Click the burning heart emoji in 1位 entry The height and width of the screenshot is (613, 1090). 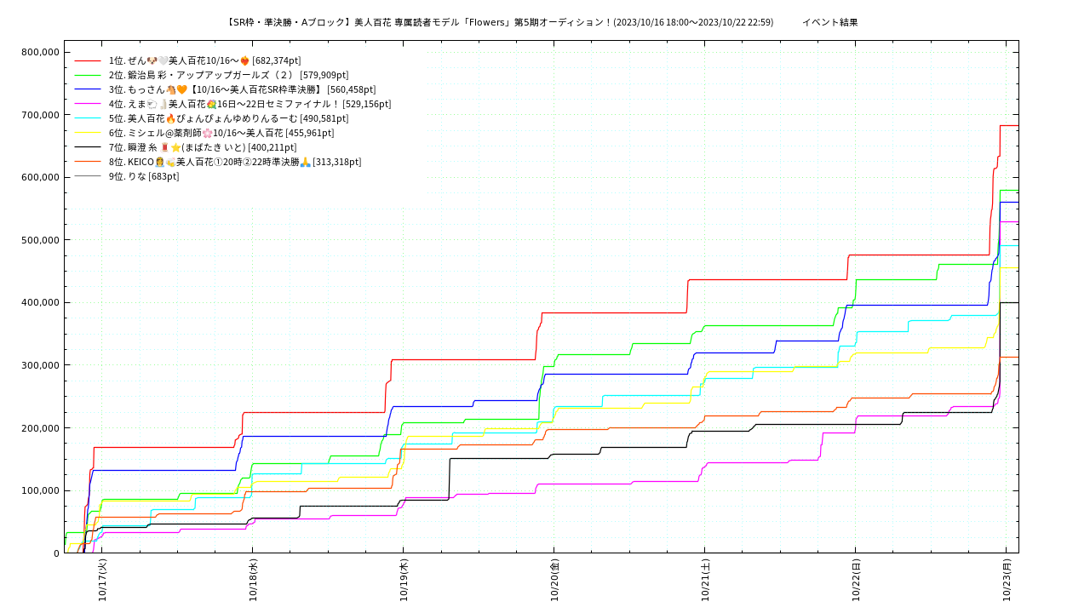pyautogui.click(x=244, y=60)
